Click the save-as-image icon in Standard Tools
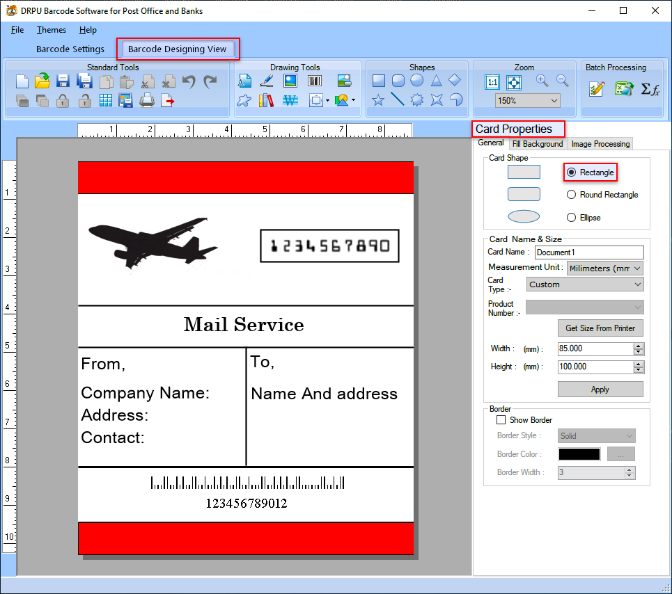 coord(125,101)
